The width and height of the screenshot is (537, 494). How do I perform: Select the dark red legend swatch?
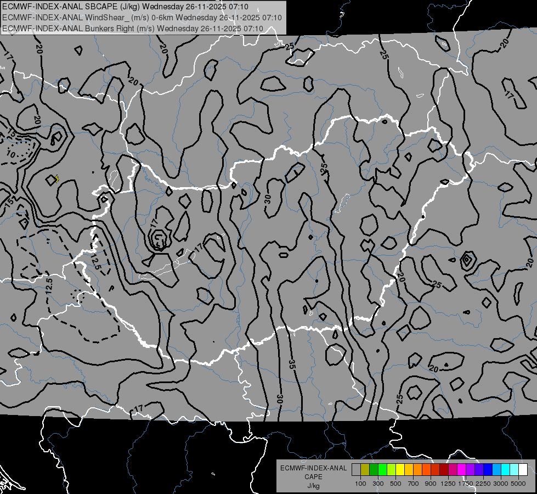pos(444,469)
